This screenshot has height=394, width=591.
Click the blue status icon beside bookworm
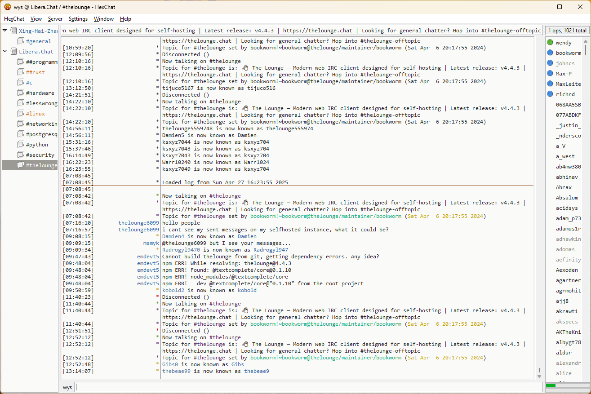coord(550,53)
